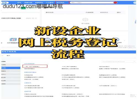Viewport: 138px width, 99px height.
Task: Click the ticket-shaped invoice icon in shortcut row
Action: pos(13,40)
